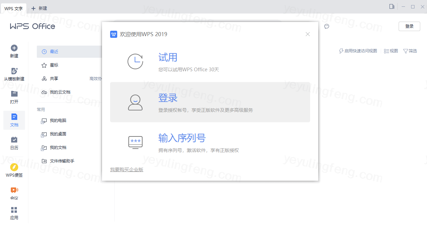Viewport: 427px width, 230px height.
Task: Click the 新建 tab with plus sign
Action: [39, 8]
